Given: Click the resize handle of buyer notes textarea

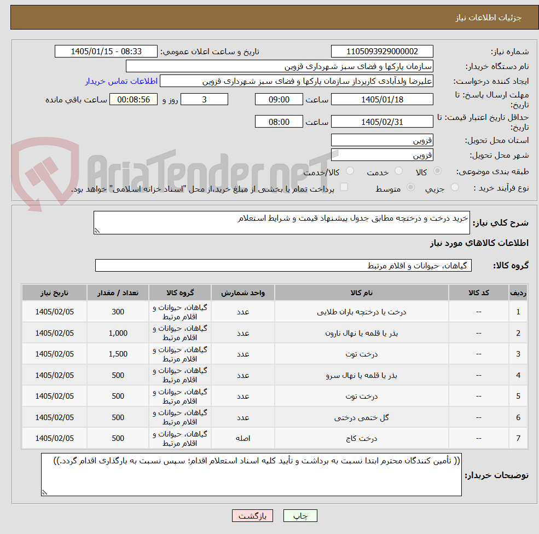Looking at the screenshot, I should pyautogui.click(x=44, y=493).
